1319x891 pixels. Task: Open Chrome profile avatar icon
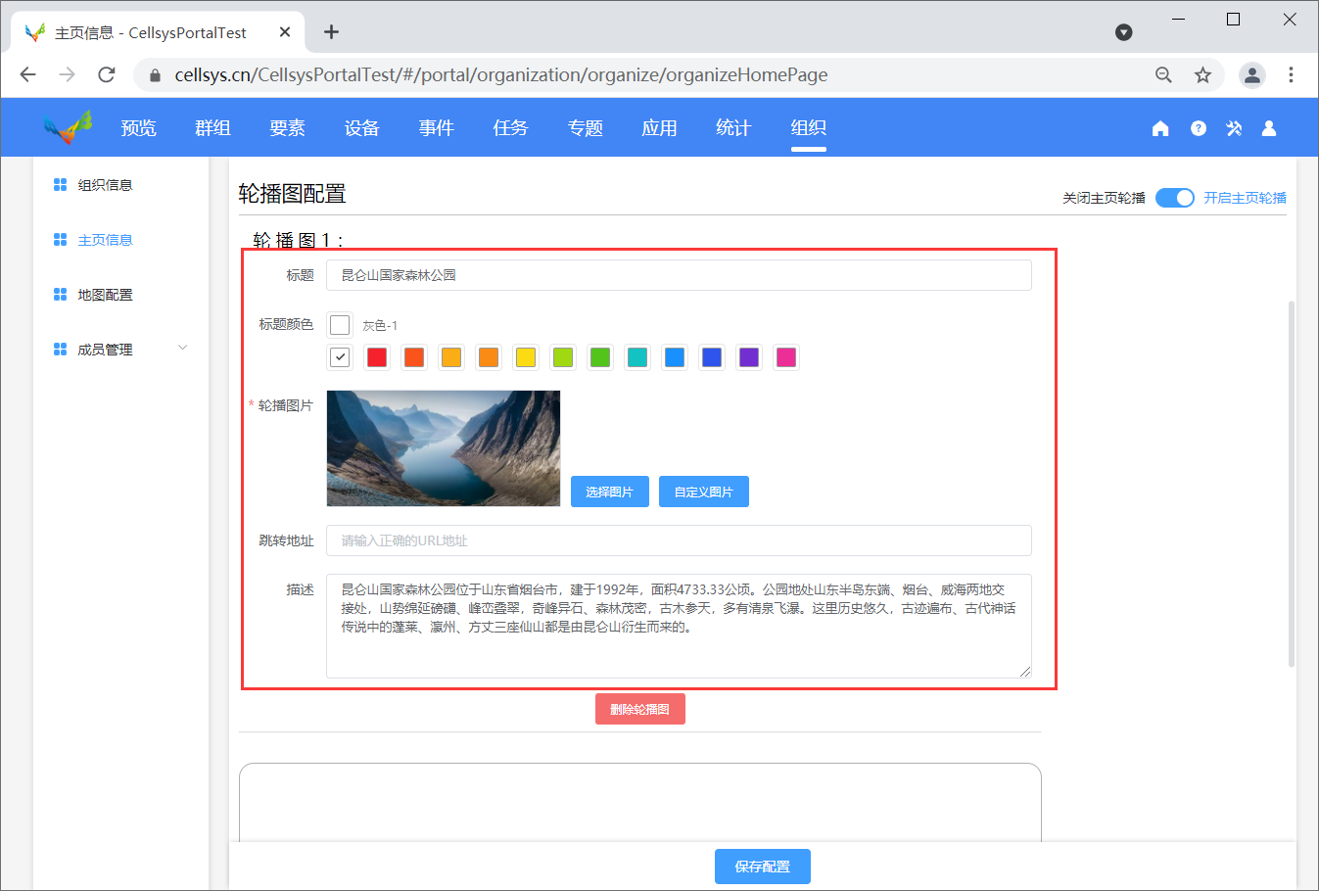pos(1252,75)
